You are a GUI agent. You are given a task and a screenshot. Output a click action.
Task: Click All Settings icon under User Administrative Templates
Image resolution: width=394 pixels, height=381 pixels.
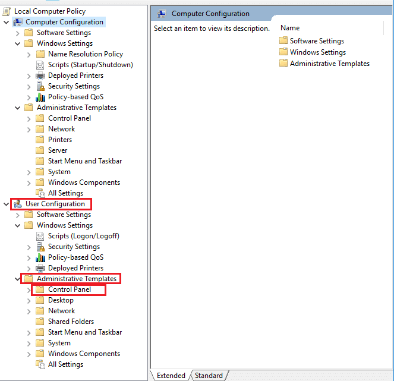[x=40, y=364]
